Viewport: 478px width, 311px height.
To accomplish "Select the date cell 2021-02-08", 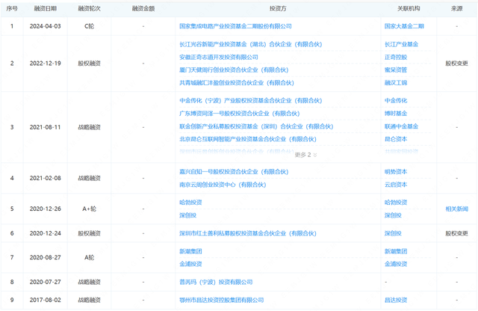I will pos(45,178).
